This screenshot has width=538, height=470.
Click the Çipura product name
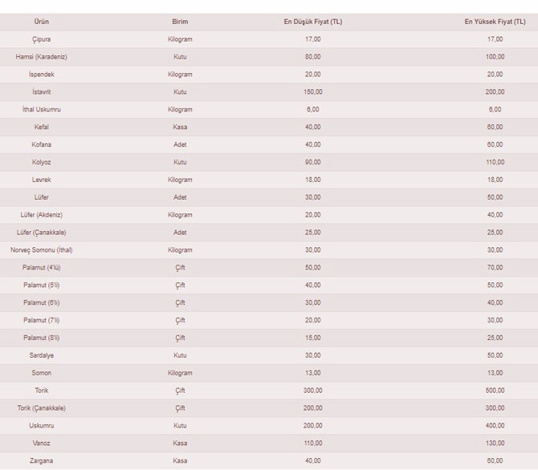point(42,39)
